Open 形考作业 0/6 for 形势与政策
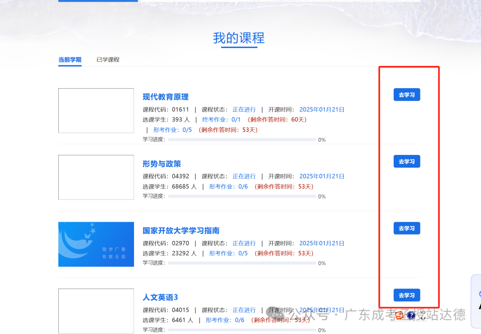 (228, 187)
